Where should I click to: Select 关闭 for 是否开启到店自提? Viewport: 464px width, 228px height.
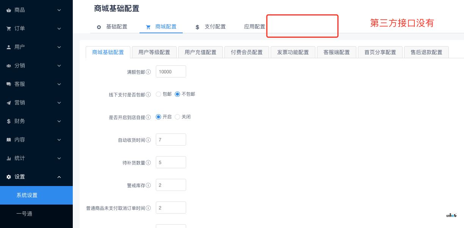pos(177,117)
